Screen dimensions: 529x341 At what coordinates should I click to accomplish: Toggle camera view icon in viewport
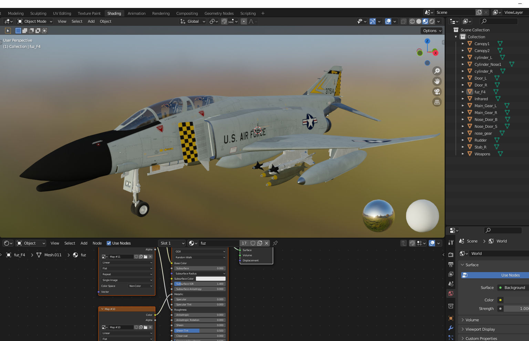[437, 92]
